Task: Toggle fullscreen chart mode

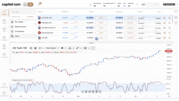Action: (93, 48)
